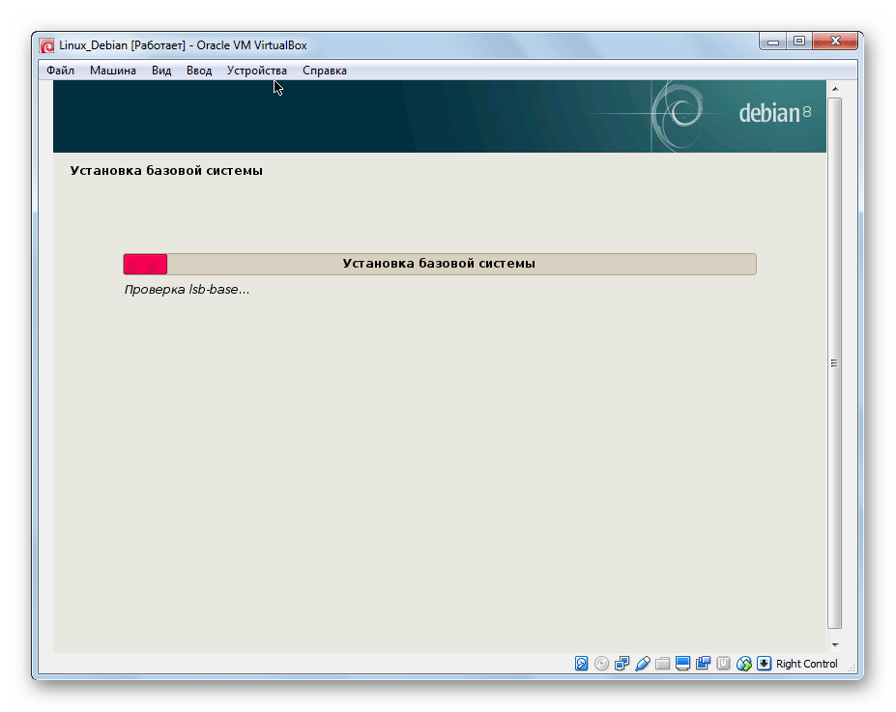
Task: Open the Вид menu
Action: point(161,71)
